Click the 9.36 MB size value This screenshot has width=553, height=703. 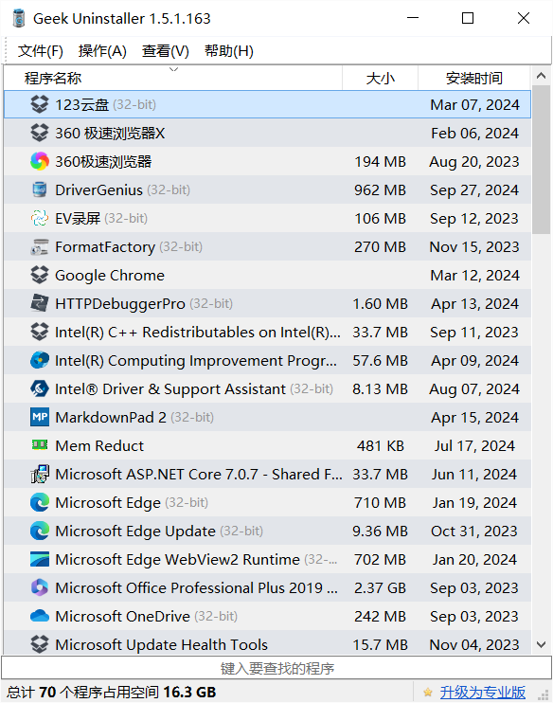pyautogui.click(x=380, y=532)
